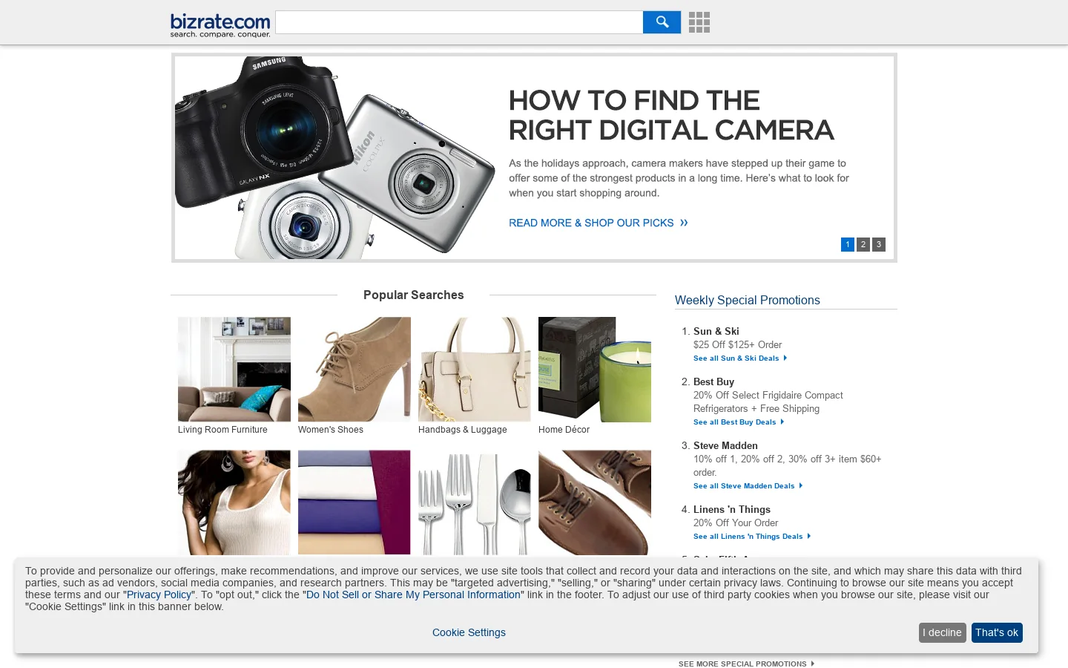Open Privacy Policy link in cookie banner

(159, 595)
